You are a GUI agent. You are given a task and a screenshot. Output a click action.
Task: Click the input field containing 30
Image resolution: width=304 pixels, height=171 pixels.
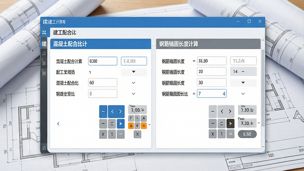(212, 83)
